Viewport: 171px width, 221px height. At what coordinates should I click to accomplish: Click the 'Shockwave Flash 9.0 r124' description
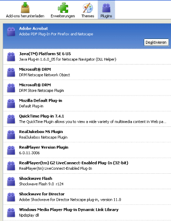point(41,184)
